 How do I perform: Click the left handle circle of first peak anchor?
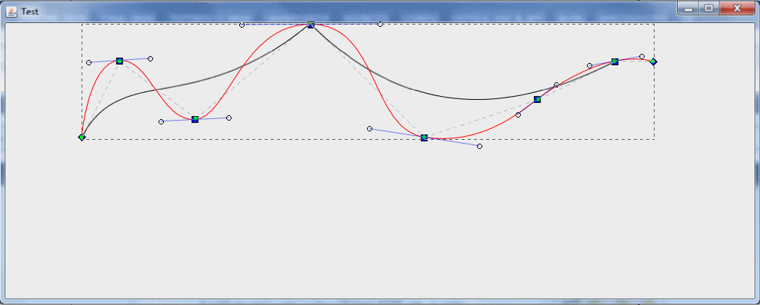[88, 62]
